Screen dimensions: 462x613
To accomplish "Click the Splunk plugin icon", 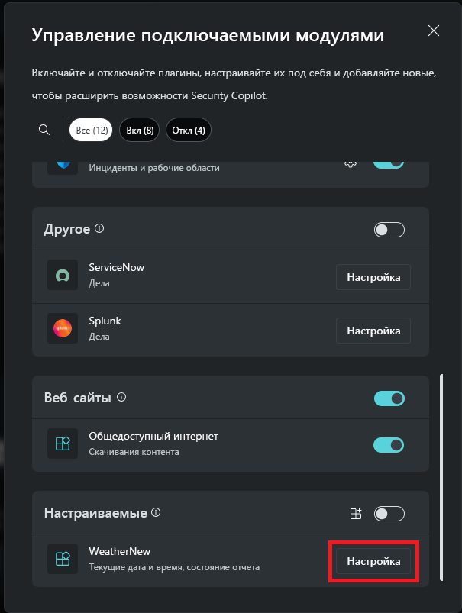I will tap(62, 329).
